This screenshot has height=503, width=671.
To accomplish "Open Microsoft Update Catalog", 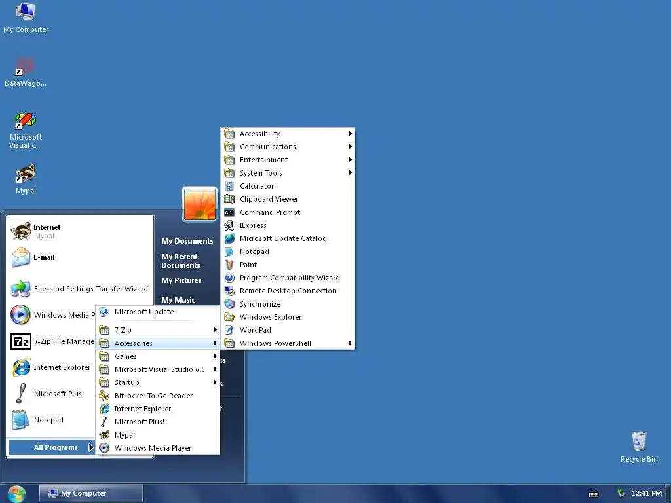I will tap(288, 238).
